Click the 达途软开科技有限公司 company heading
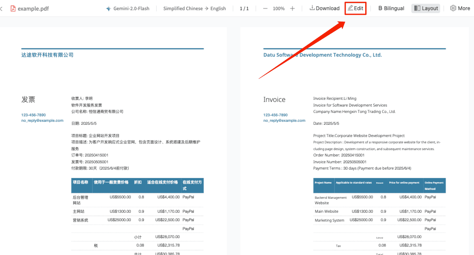This screenshot has width=474, height=255. point(47,55)
